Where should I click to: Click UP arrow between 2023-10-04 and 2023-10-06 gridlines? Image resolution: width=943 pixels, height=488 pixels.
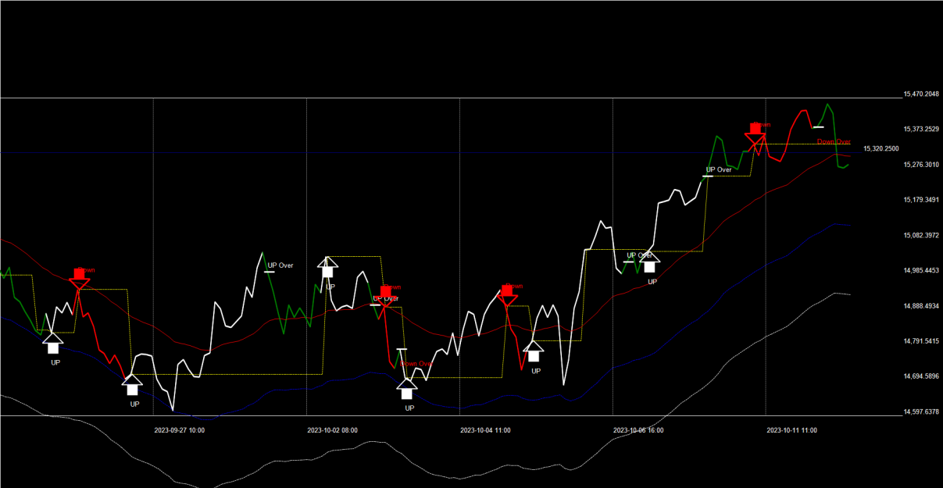click(x=534, y=351)
